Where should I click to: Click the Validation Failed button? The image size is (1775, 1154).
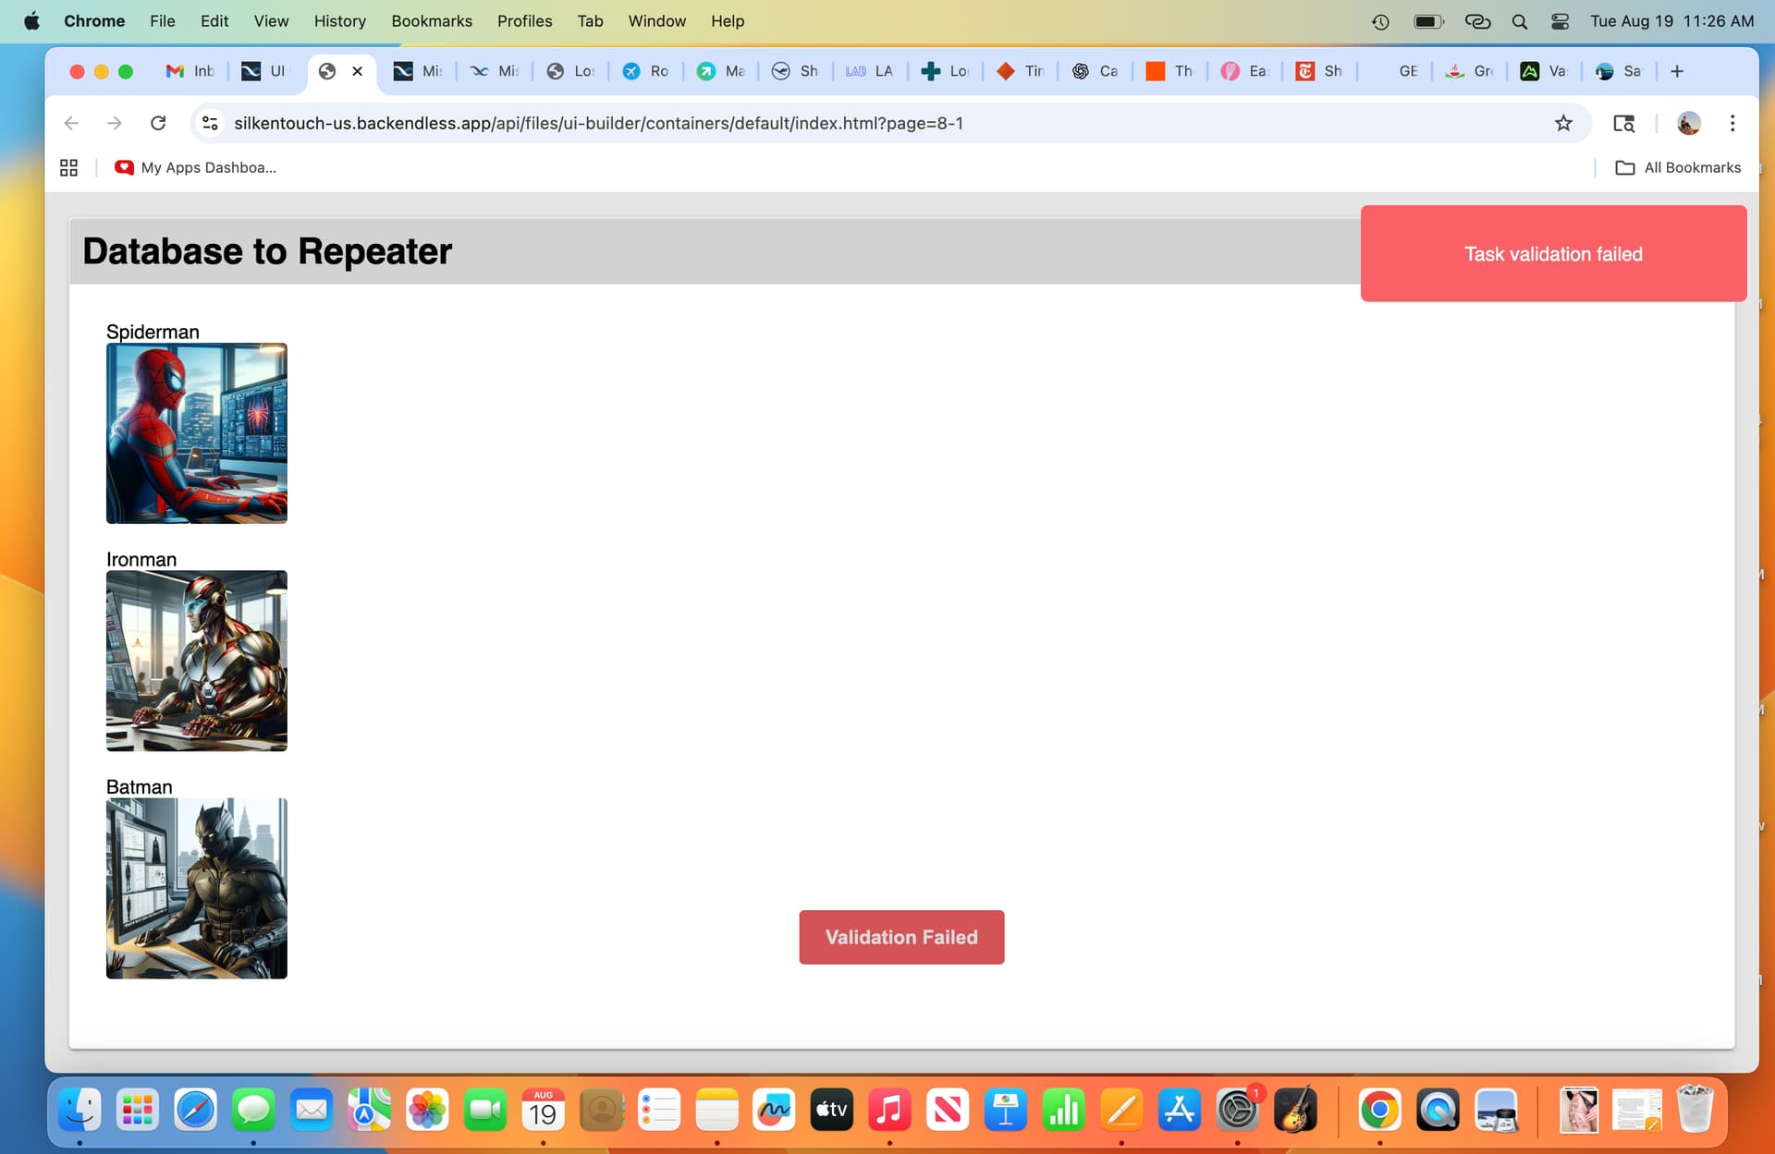tap(901, 937)
